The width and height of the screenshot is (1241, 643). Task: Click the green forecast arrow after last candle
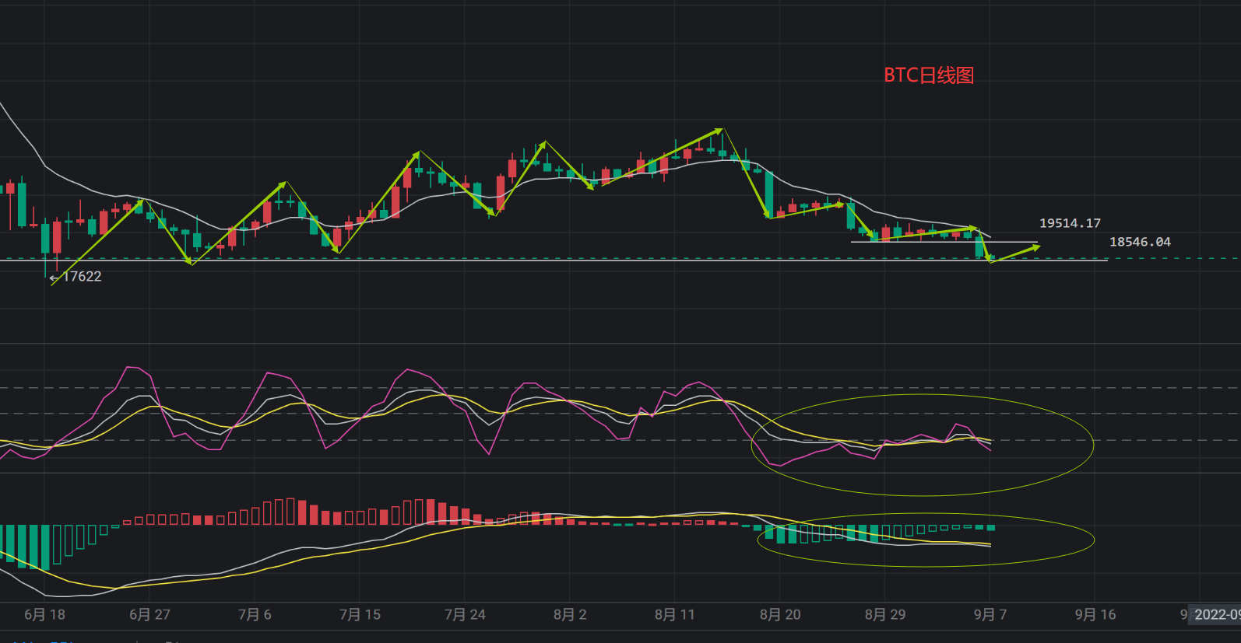tap(1016, 253)
